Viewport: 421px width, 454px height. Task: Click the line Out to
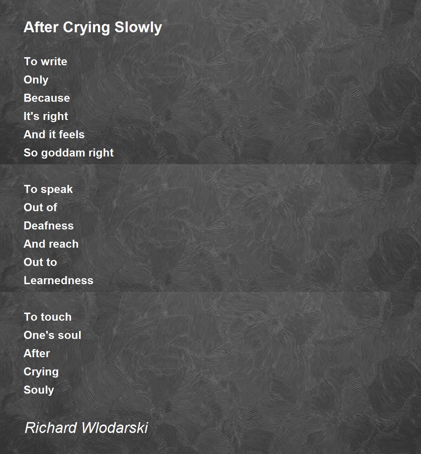[40, 262]
